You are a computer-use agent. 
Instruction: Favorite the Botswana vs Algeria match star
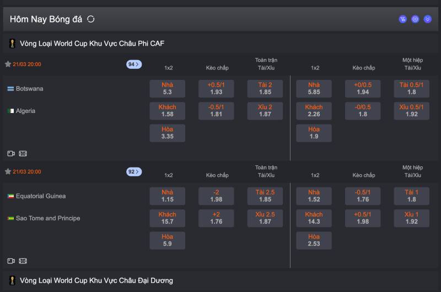click(x=8, y=64)
